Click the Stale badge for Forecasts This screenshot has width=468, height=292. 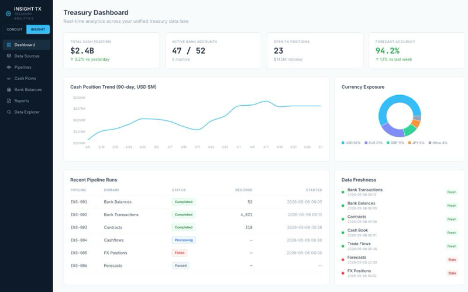(452, 260)
